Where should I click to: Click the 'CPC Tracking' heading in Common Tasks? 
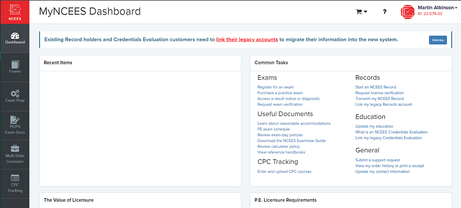point(278,162)
